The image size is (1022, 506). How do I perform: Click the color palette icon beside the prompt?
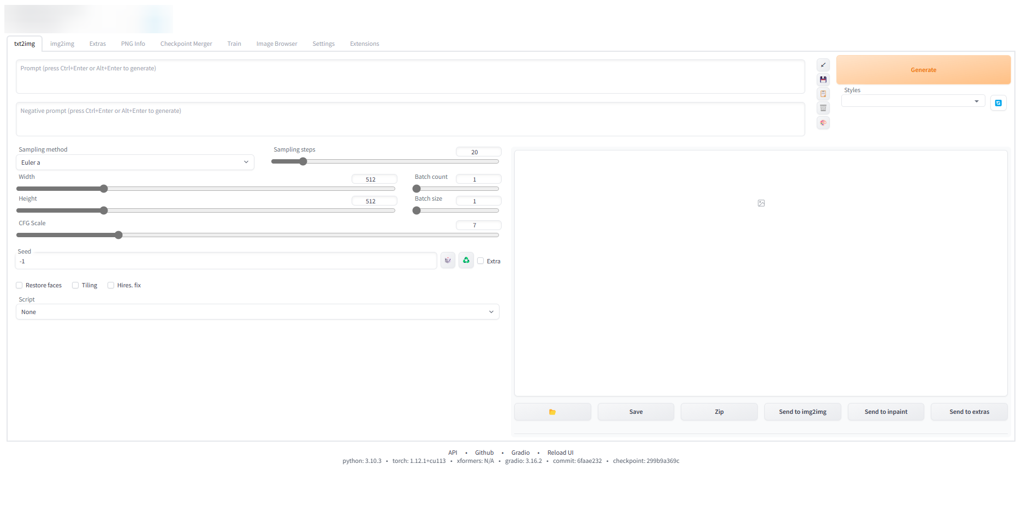coord(823,123)
